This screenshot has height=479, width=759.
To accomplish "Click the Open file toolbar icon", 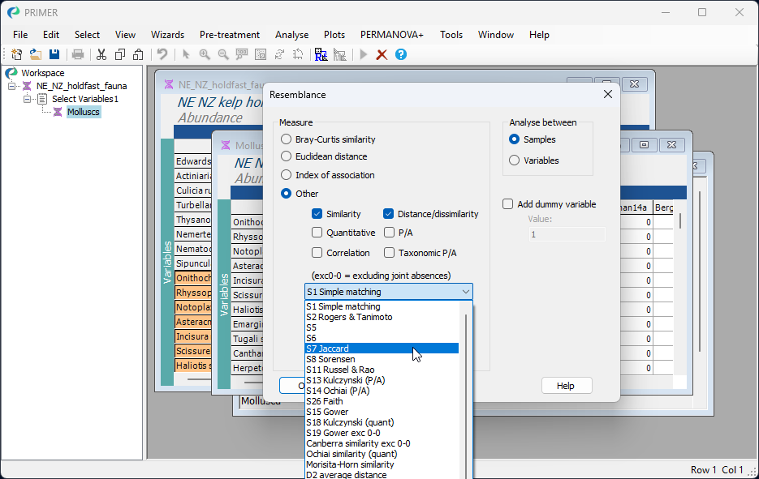I will [35, 54].
